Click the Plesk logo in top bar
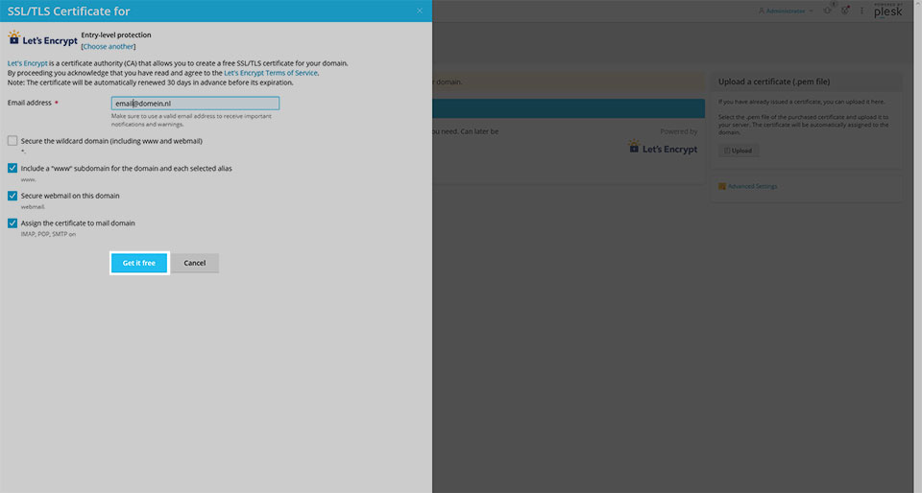 point(887,11)
